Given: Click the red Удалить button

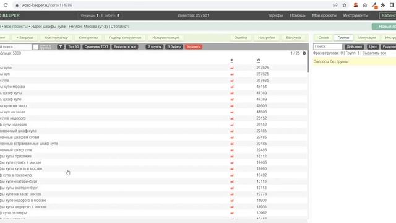Looking at the screenshot, I should [x=194, y=47].
